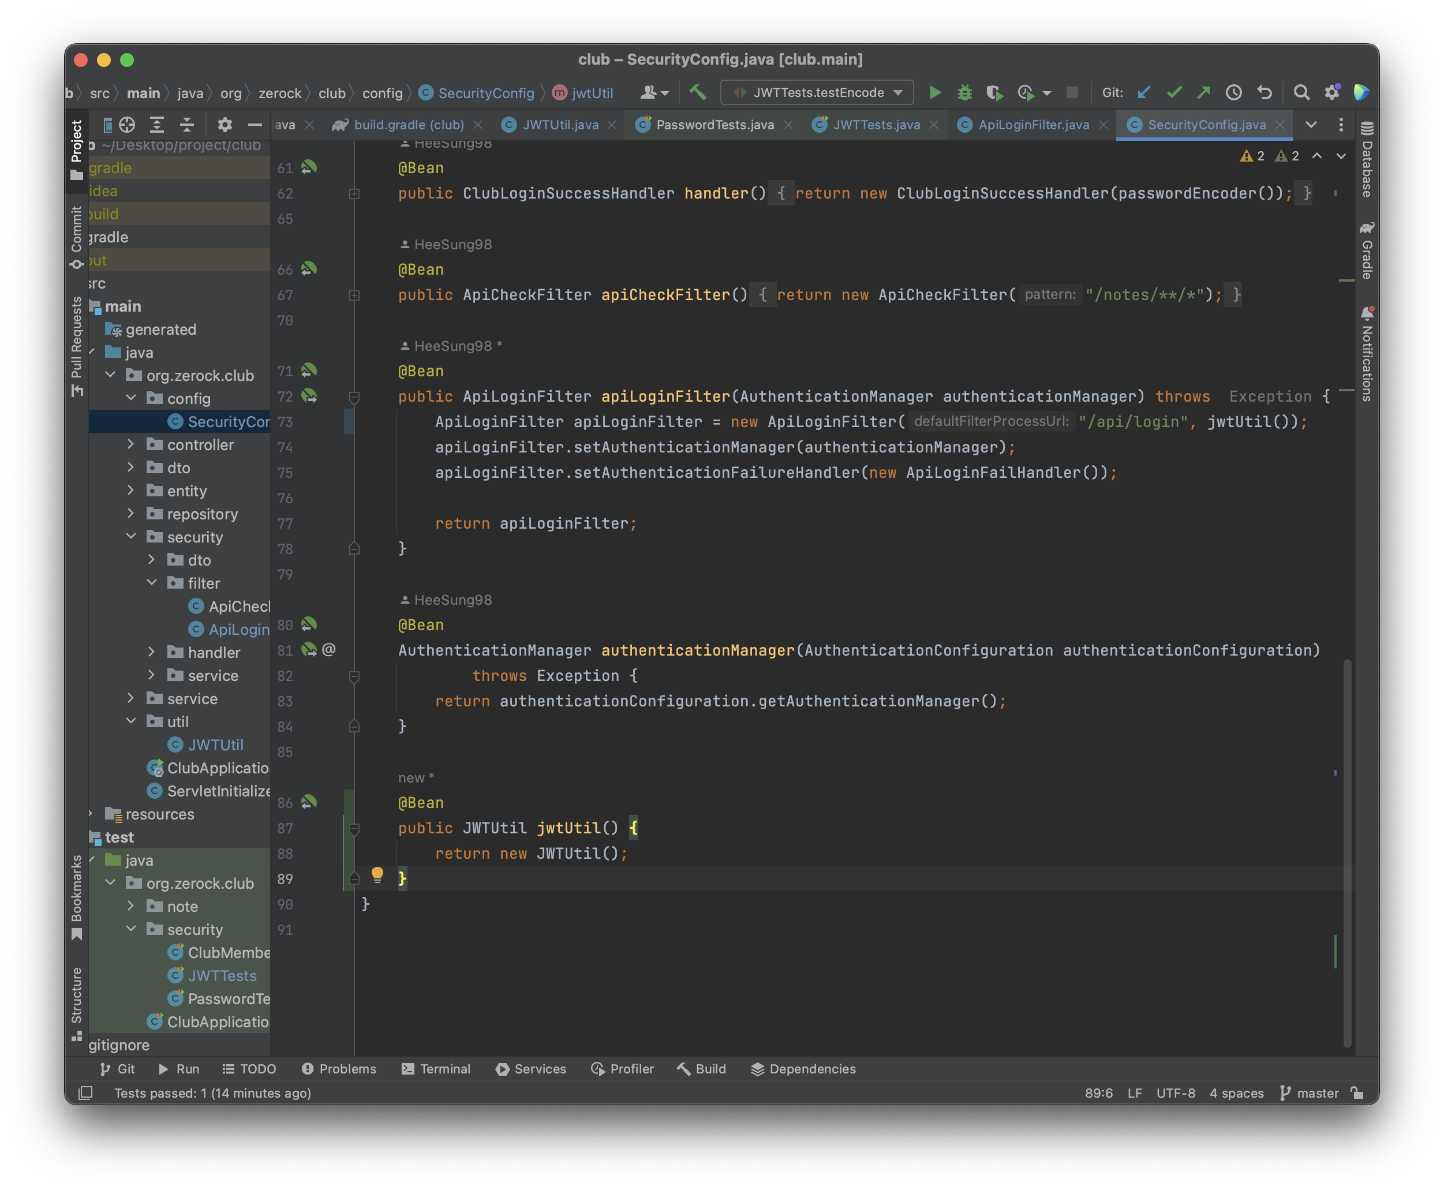Open IDE settings gear in top toolbar

[x=1331, y=92]
